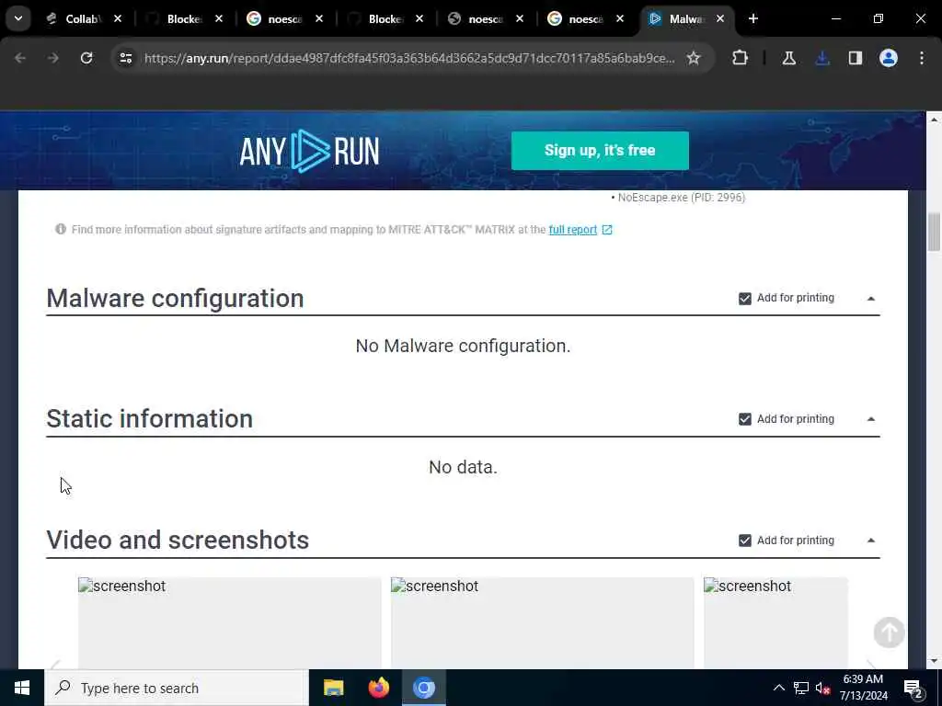Open the Chrome profile avatar
This screenshot has width=942, height=706.
(889, 58)
